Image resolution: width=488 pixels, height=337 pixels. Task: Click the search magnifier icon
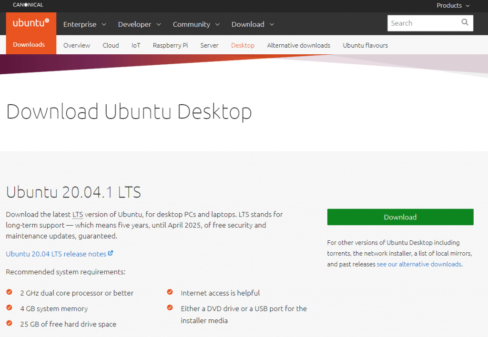[x=465, y=23]
